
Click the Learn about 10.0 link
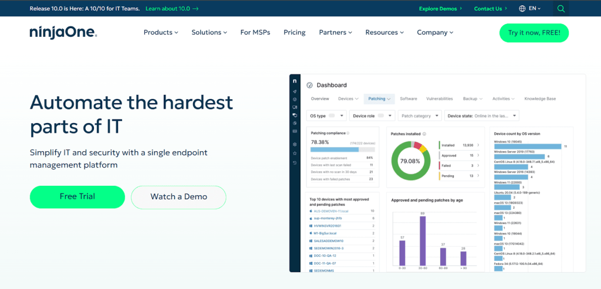171,9
